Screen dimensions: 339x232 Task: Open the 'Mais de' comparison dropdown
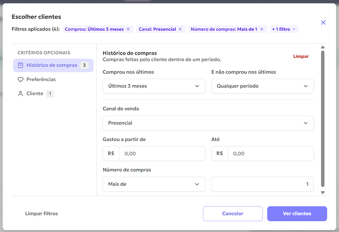154,184
